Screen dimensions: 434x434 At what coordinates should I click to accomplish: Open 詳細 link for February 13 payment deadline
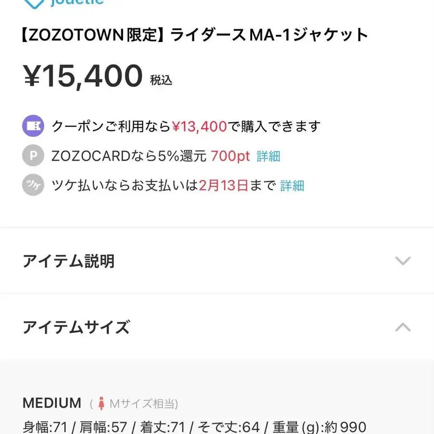coord(292,186)
